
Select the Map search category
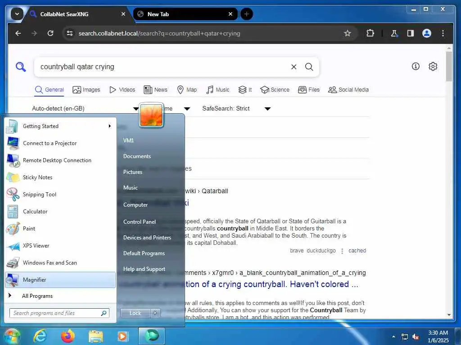(x=187, y=90)
